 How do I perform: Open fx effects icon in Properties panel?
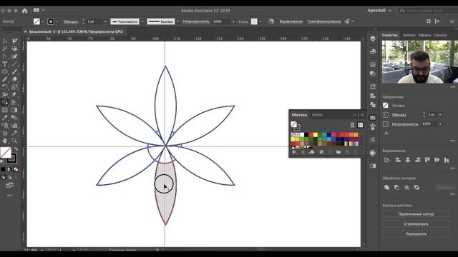click(386, 133)
